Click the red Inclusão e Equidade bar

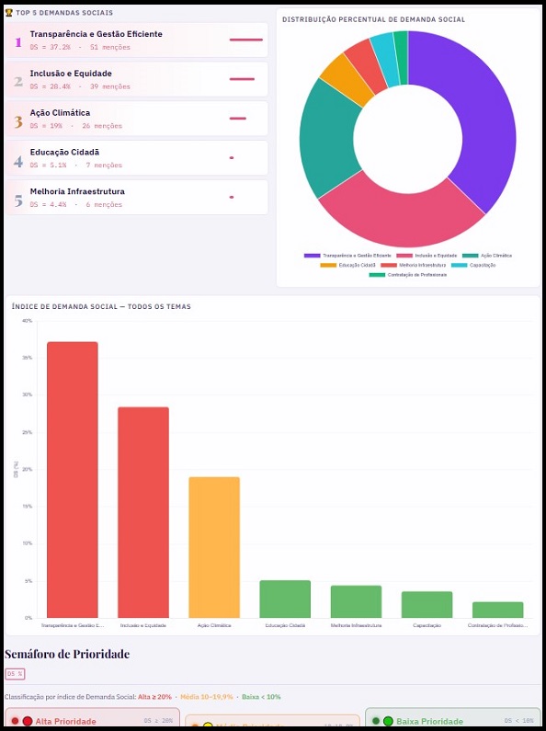[143, 512]
